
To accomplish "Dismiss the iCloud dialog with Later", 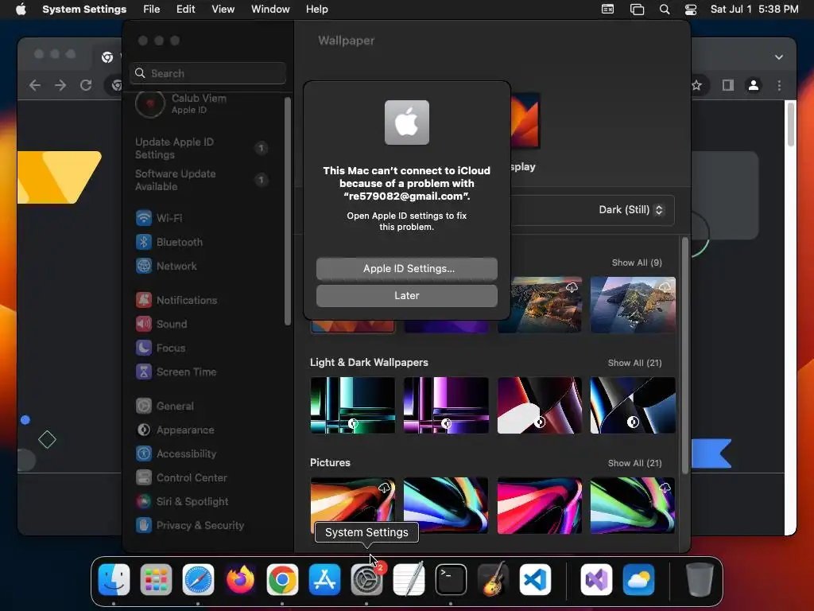I will tap(406, 296).
